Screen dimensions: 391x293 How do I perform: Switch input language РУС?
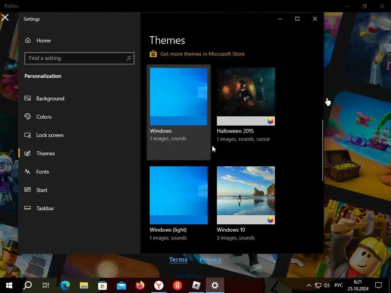[338, 285]
